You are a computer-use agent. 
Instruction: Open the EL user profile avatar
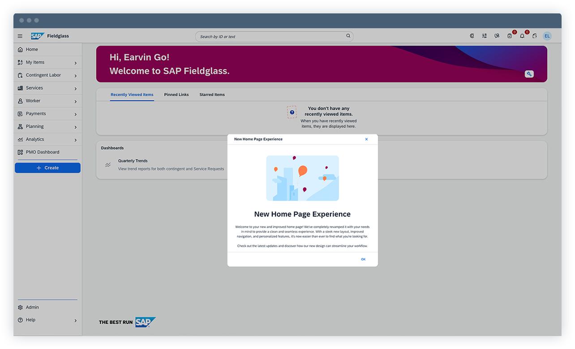tap(547, 36)
